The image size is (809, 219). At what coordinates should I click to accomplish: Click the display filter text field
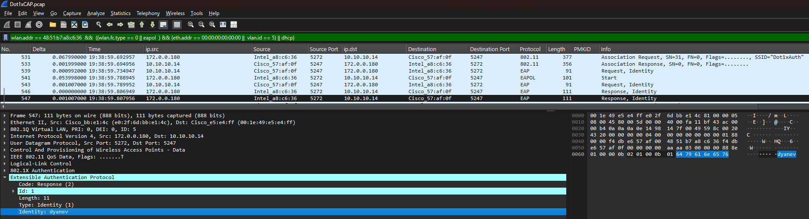(387, 38)
